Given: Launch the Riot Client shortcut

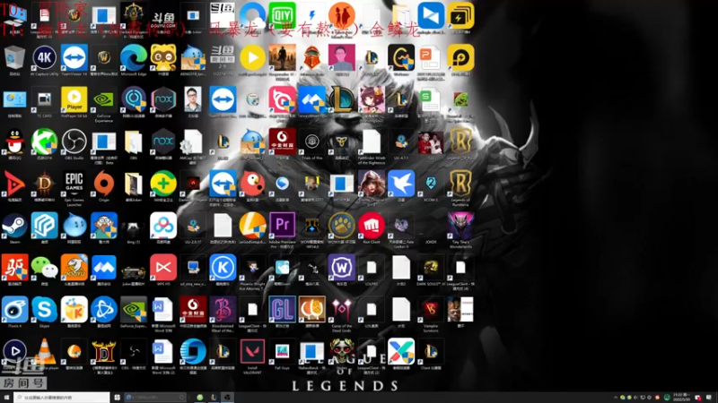Looking at the screenshot, I should (372, 226).
